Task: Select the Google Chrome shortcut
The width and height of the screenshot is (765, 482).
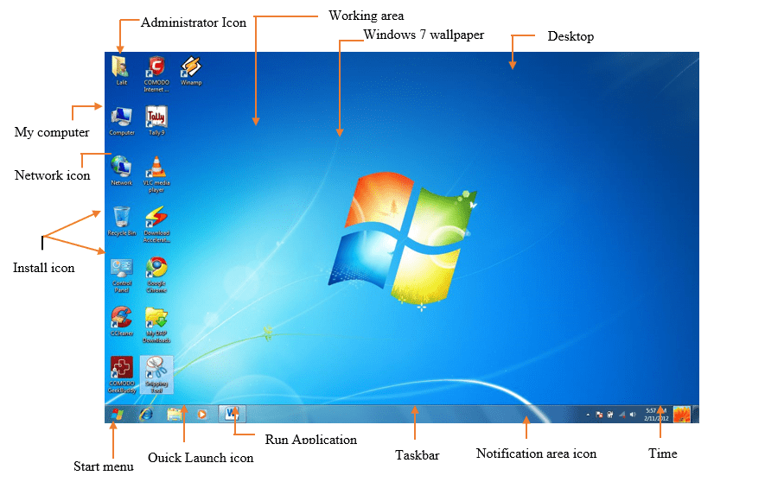Action: pos(156,276)
